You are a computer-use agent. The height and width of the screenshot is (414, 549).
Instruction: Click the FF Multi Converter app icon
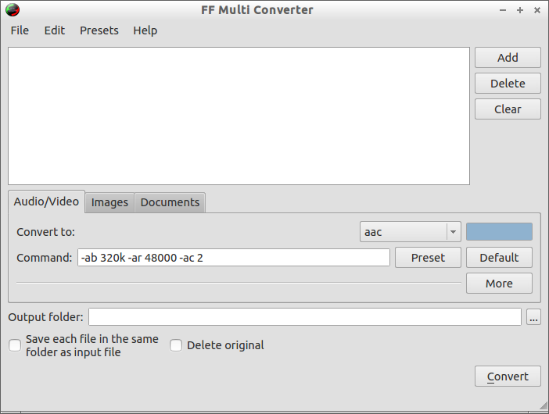pos(13,10)
